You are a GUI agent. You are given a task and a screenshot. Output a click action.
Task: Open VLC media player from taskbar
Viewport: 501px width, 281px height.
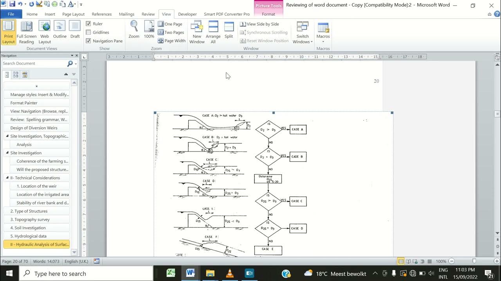pyautogui.click(x=230, y=273)
